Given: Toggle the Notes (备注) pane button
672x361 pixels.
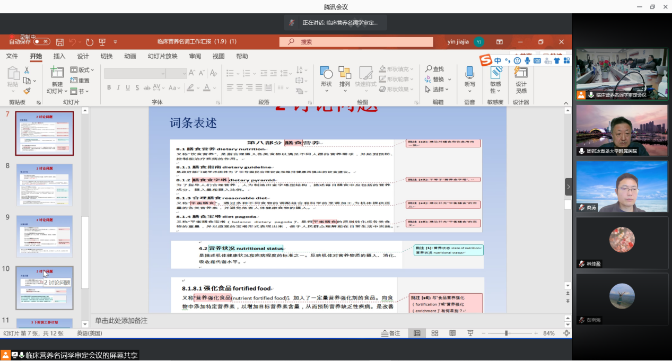Looking at the screenshot, I should [x=391, y=333].
